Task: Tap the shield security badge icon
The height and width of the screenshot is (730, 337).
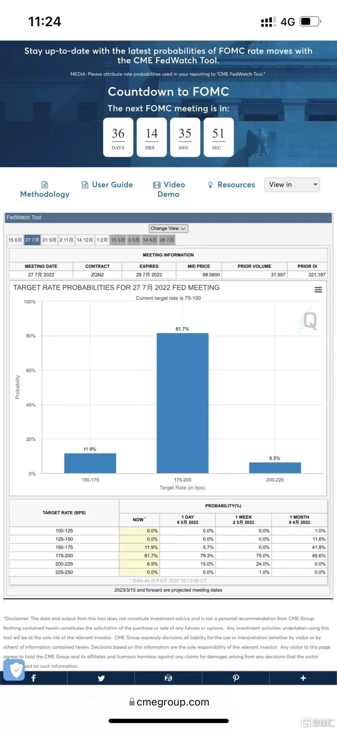Action: click(14, 670)
